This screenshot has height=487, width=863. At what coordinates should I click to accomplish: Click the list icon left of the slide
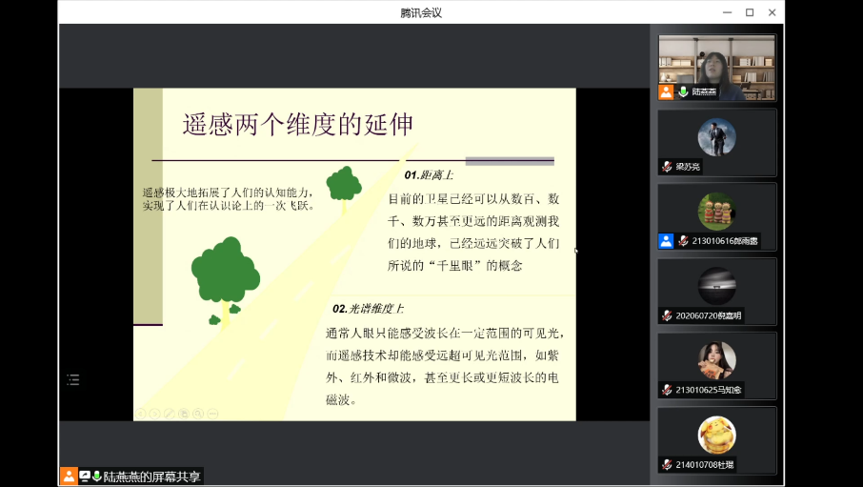pos(73,379)
